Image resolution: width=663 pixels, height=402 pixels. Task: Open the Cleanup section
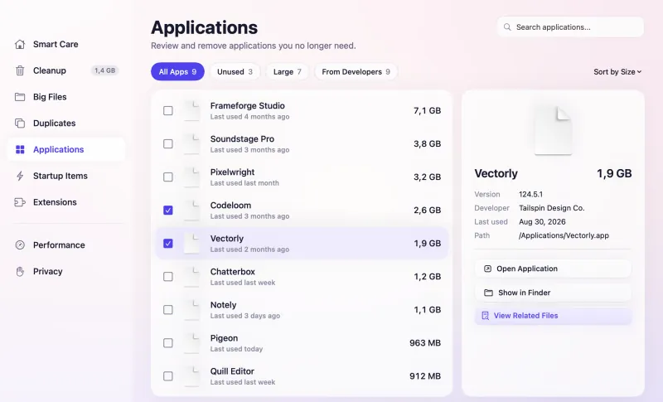coord(66,70)
